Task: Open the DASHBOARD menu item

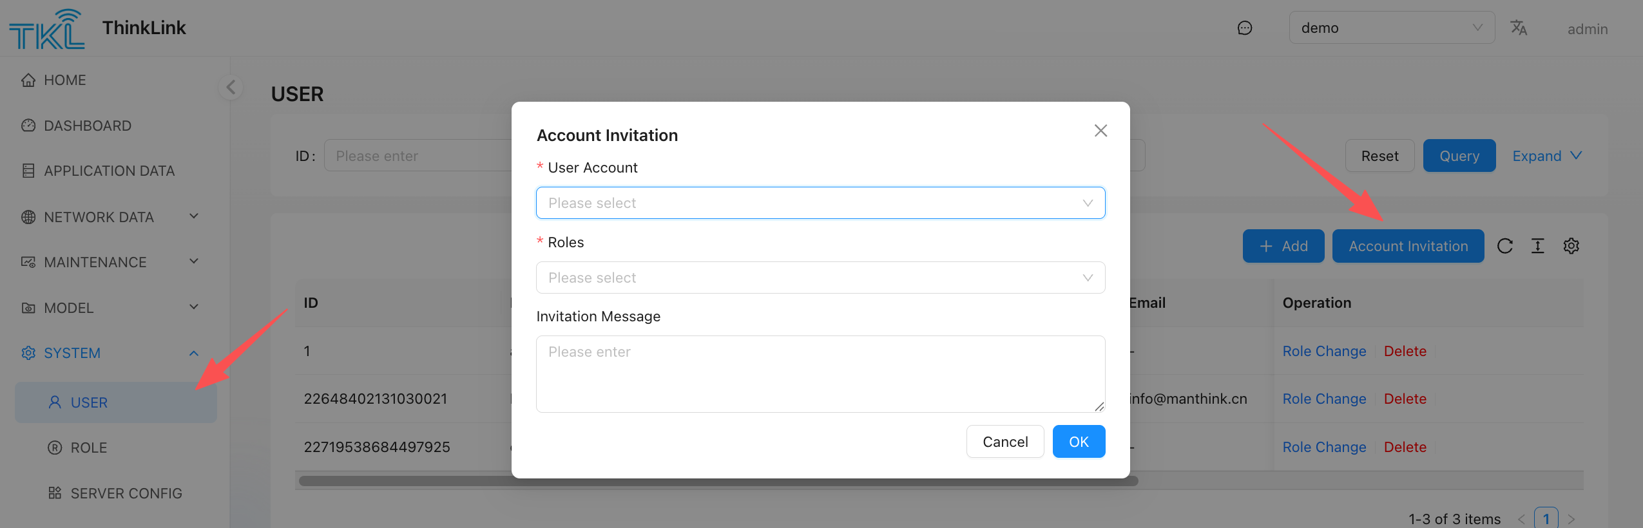Action: pos(87,126)
